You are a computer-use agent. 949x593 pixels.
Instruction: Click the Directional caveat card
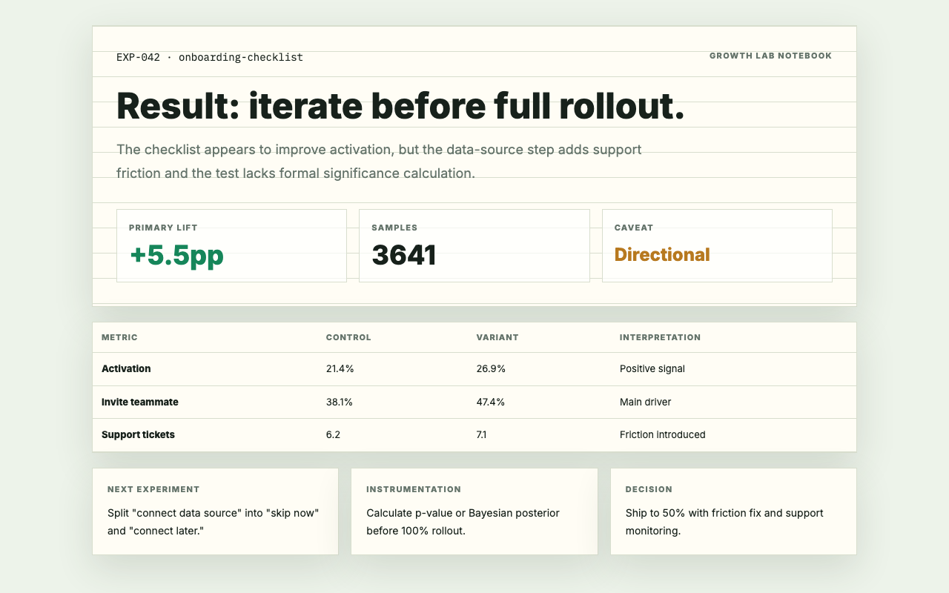717,245
